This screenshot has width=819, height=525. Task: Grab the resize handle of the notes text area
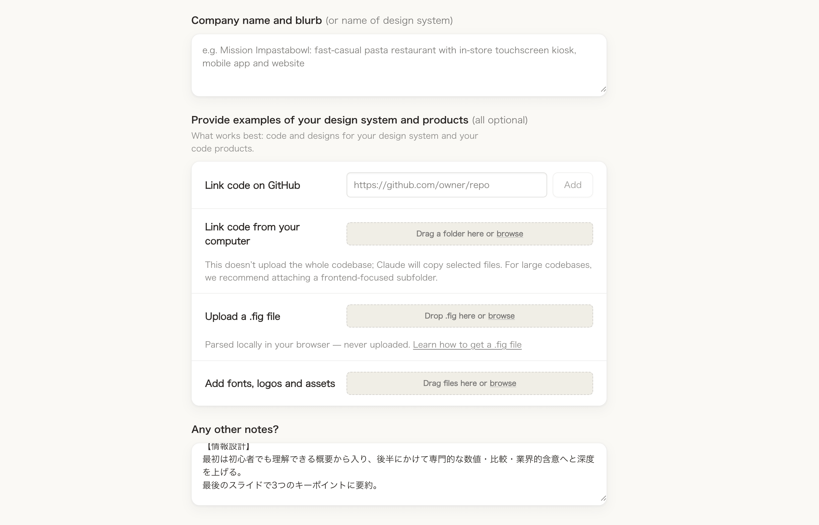pyautogui.click(x=603, y=499)
